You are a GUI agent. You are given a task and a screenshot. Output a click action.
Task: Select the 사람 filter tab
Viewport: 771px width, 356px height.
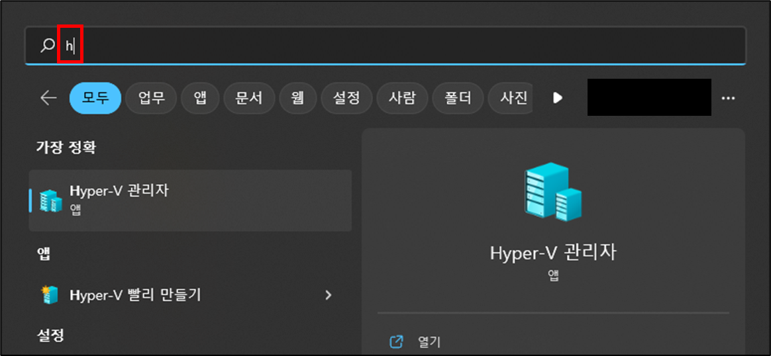(x=402, y=98)
